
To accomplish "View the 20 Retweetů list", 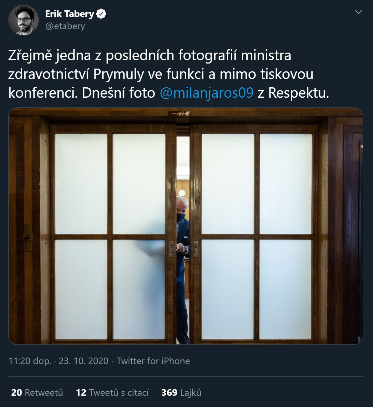I will click(x=37, y=392).
